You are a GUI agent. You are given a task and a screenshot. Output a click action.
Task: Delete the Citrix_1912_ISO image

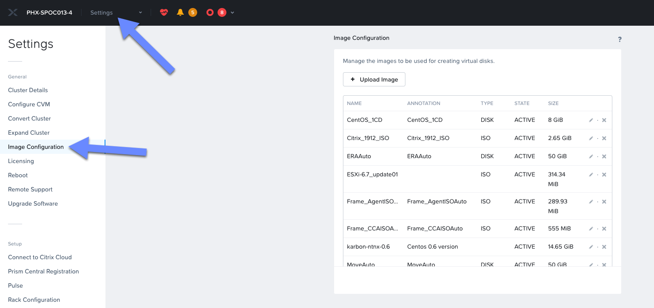pyautogui.click(x=604, y=138)
